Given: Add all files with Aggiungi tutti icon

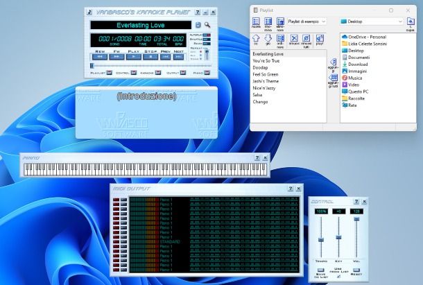Looking at the screenshot, I should point(333,80).
